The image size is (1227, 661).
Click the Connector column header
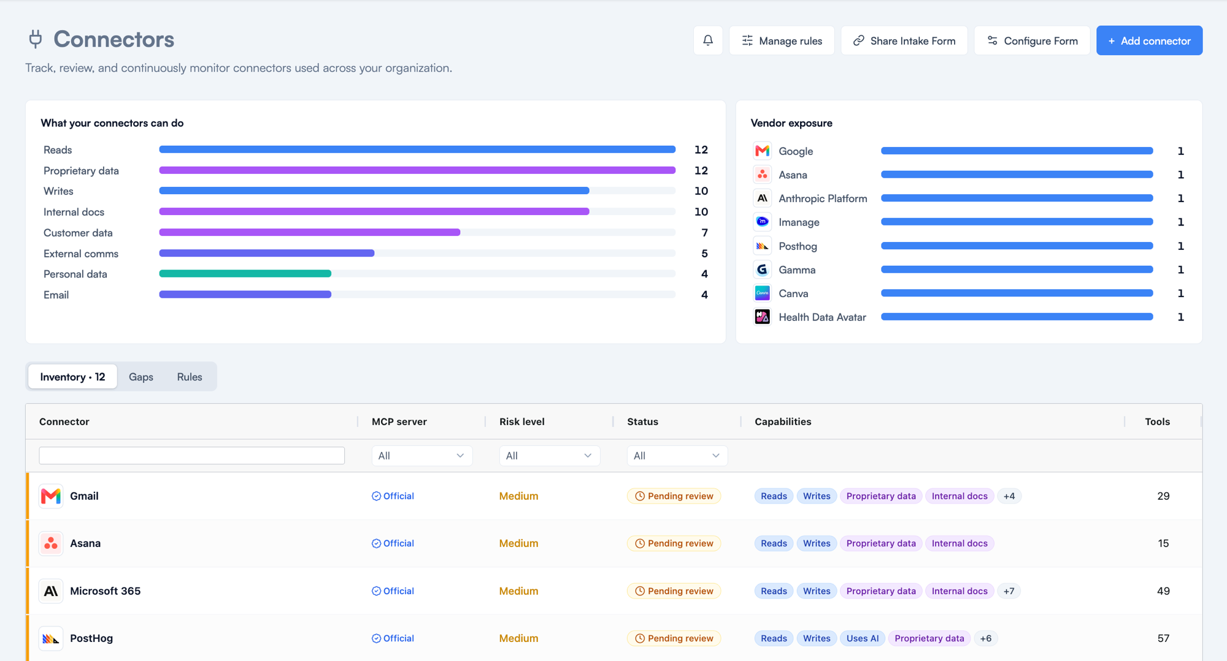point(64,421)
